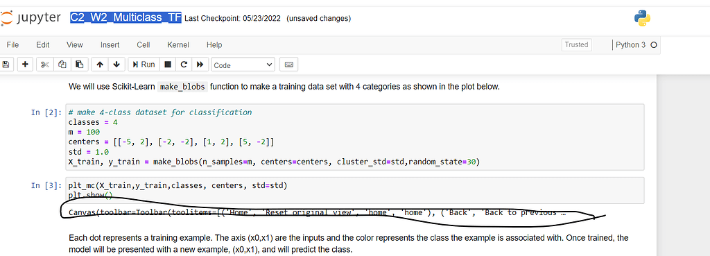Click the Trusted notebook button

point(576,45)
